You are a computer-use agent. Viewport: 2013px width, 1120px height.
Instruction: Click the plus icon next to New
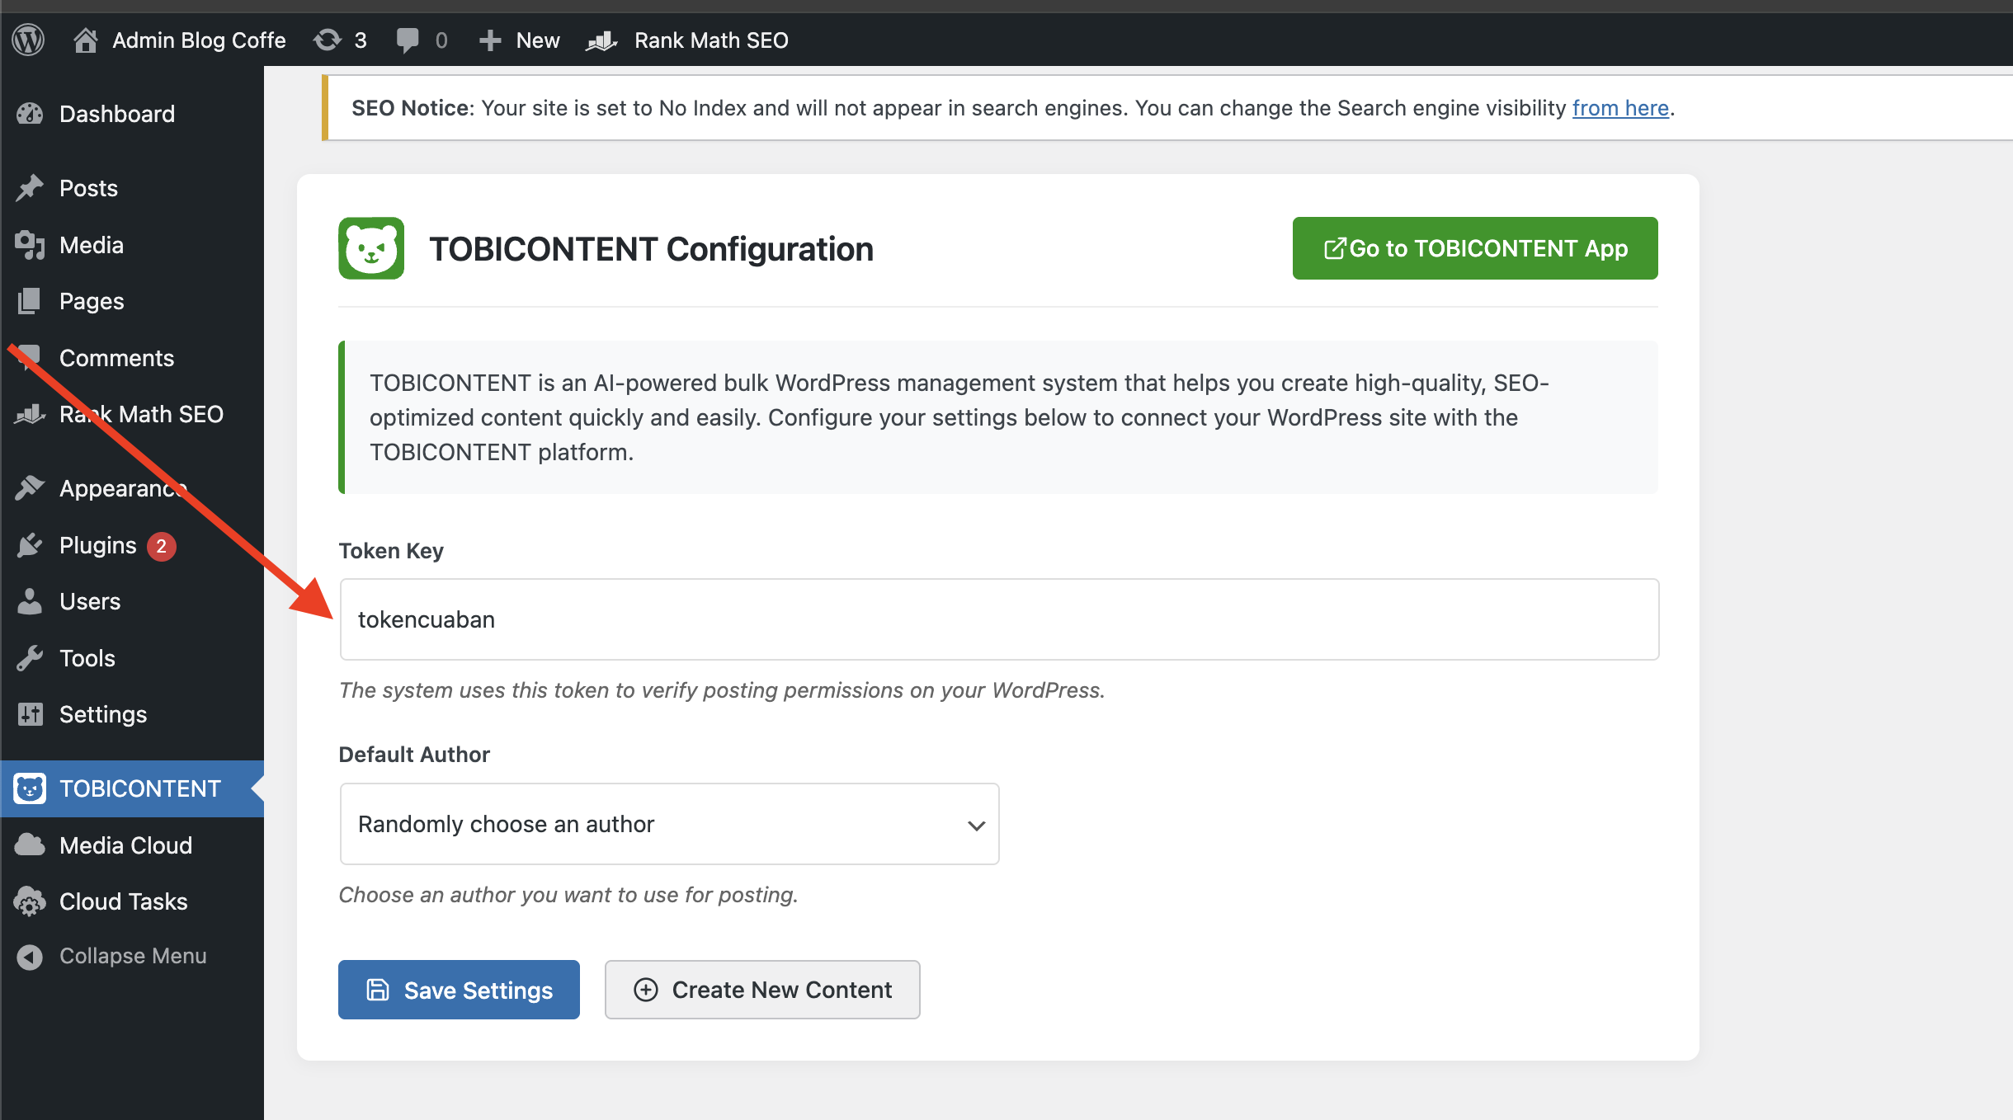tap(490, 40)
